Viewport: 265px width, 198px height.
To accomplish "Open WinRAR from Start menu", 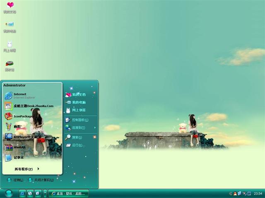I will click(x=15, y=147).
